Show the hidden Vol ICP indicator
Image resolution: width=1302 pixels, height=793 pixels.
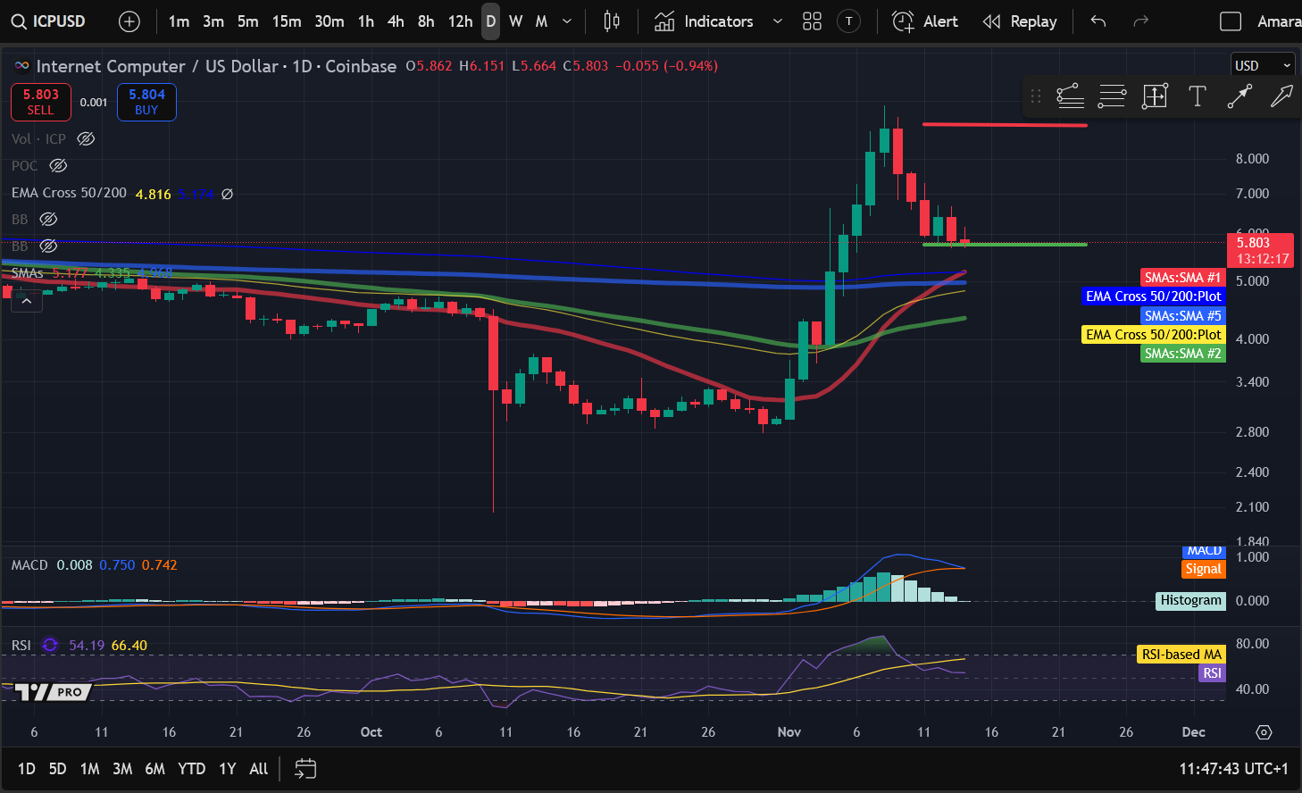(86, 139)
